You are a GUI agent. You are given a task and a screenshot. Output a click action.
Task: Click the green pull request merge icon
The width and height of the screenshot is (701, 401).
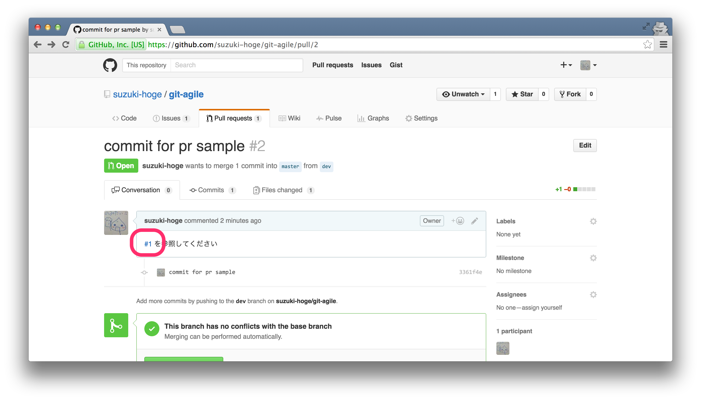click(116, 325)
